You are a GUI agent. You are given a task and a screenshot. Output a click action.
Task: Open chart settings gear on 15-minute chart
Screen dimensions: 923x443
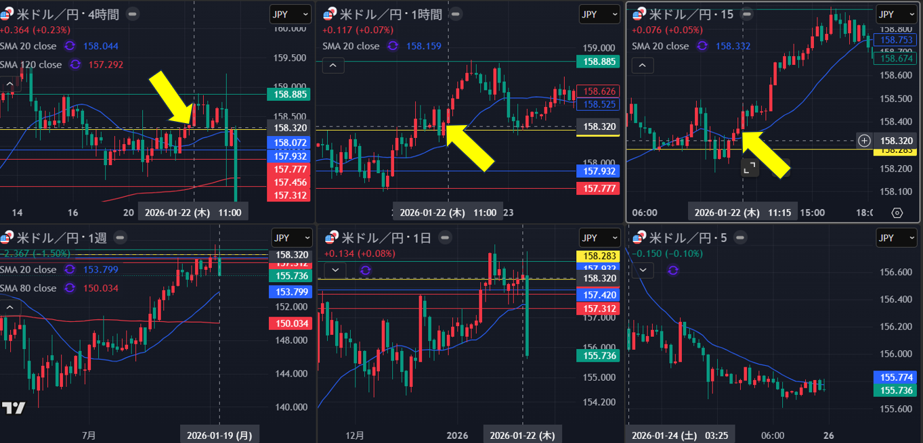coord(897,212)
